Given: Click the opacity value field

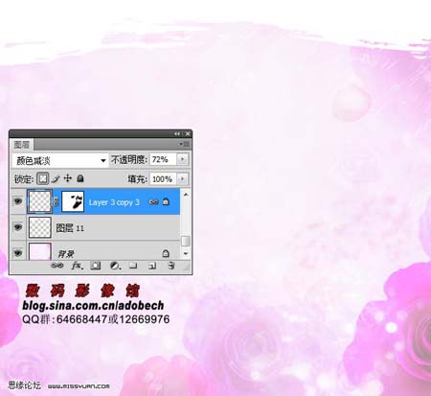Looking at the screenshot, I should pyautogui.click(x=163, y=159).
